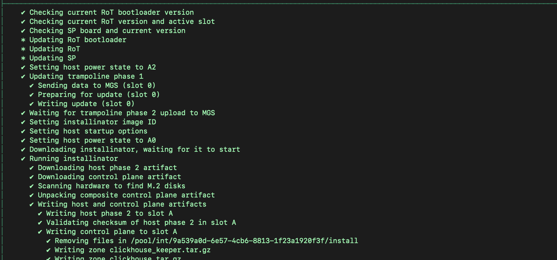
Task: Select the "Sending data to MGS (slot 0)" line
Action: pyautogui.click(x=97, y=86)
